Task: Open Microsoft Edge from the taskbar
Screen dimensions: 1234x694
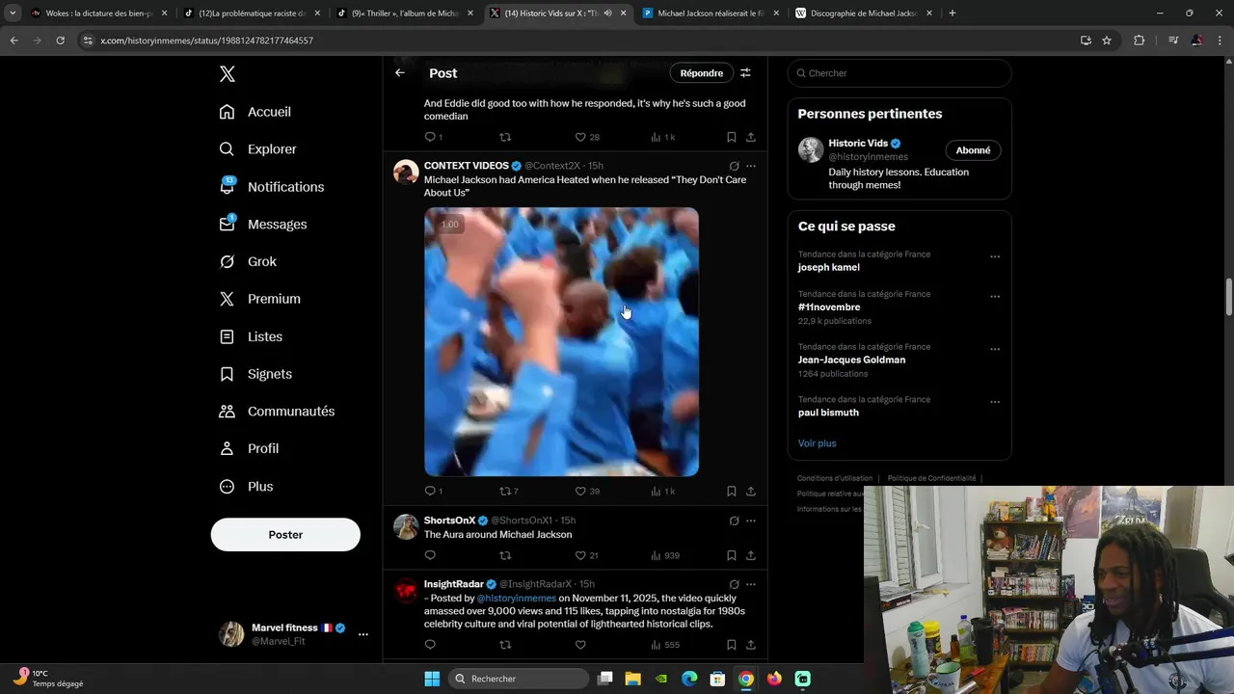Action: (x=689, y=679)
